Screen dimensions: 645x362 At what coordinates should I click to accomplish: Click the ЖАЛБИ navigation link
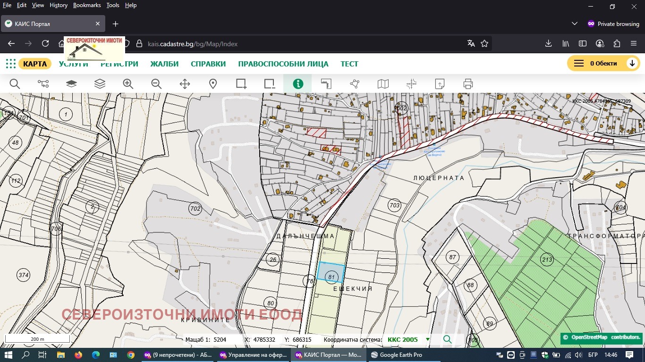164,64
